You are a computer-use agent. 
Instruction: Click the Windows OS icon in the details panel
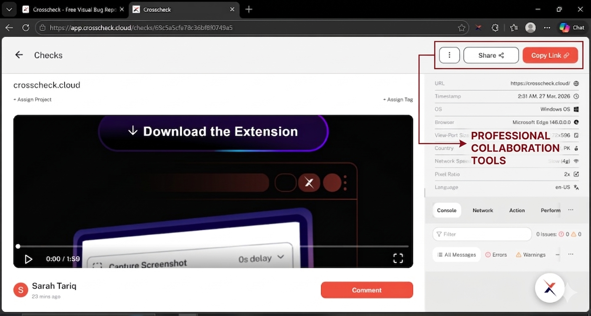pyautogui.click(x=576, y=109)
